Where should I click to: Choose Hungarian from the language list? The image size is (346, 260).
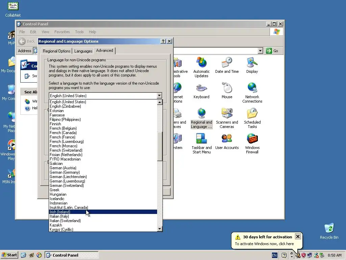click(x=103, y=194)
